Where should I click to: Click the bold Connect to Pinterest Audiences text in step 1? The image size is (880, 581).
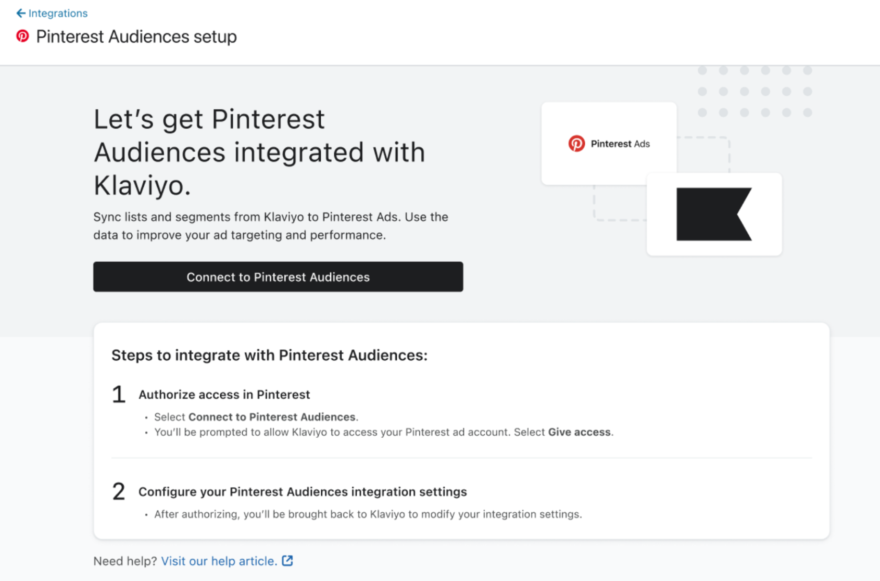pyautogui.click(x=271, y=417)
